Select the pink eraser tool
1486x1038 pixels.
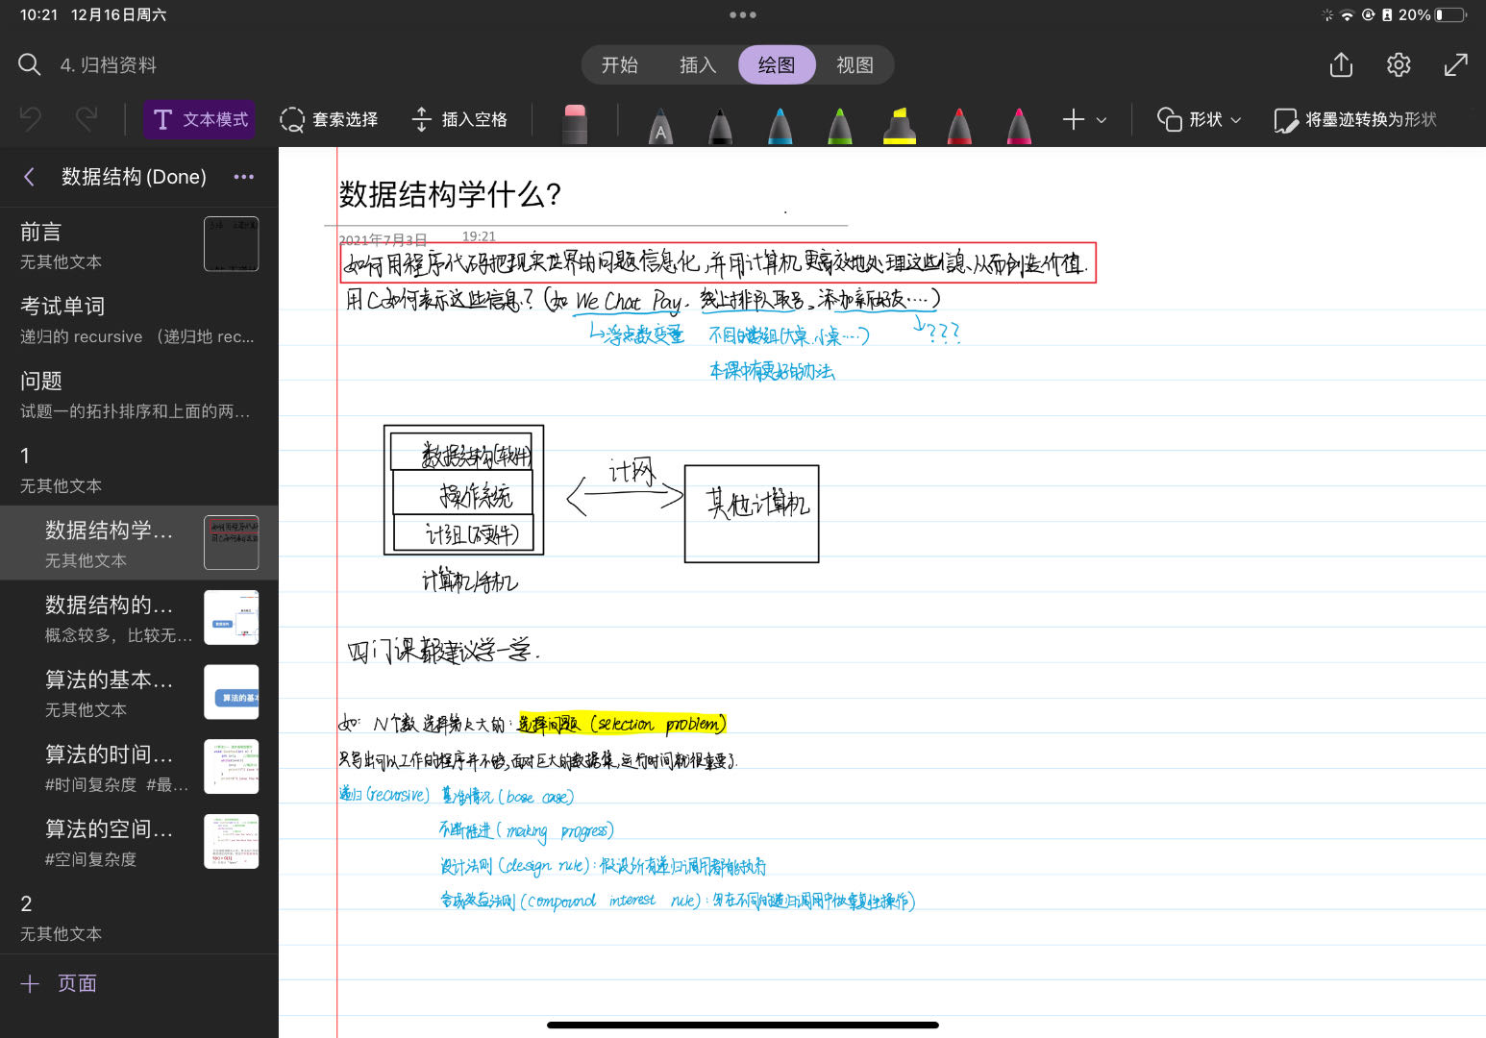(575, 123)
